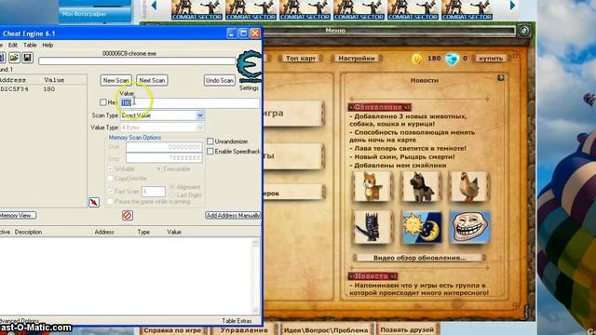Click the Description column header
Screen dimensions: 596x335
click(28, 232)
